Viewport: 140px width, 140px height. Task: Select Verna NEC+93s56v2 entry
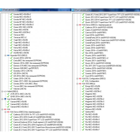[x=22, y=50]
